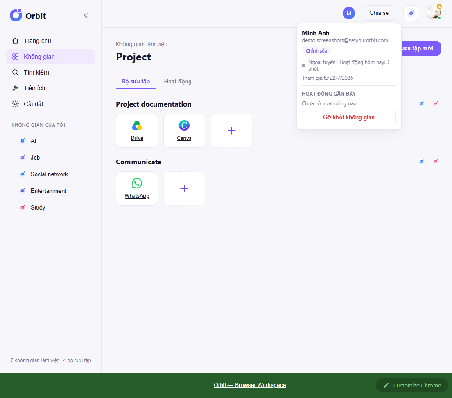The width and height of the screenshot is (452, 398).
Task: Click the Chia sẻ share button
Action: pos(379,13)
